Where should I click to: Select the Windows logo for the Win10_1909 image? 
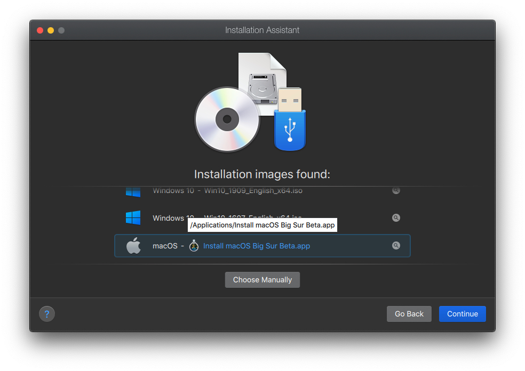133,192
